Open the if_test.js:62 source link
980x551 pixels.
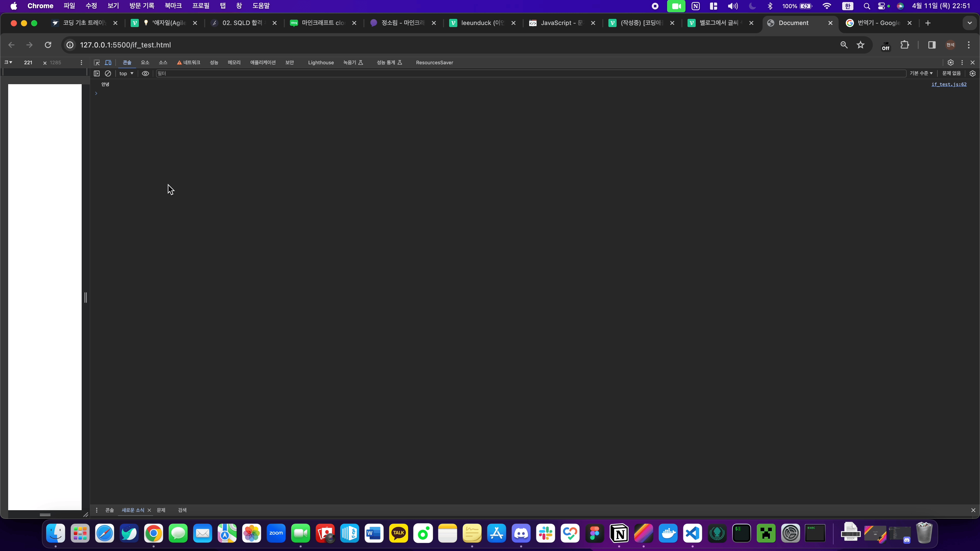click(949, 84)
